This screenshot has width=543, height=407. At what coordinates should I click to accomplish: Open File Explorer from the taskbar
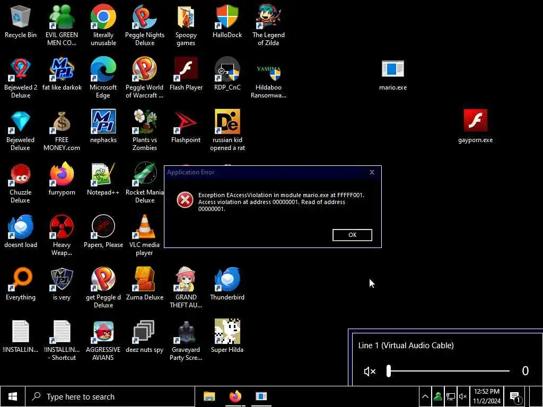[209, 396]
